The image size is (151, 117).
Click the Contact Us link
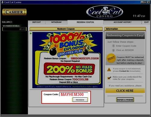124,71
